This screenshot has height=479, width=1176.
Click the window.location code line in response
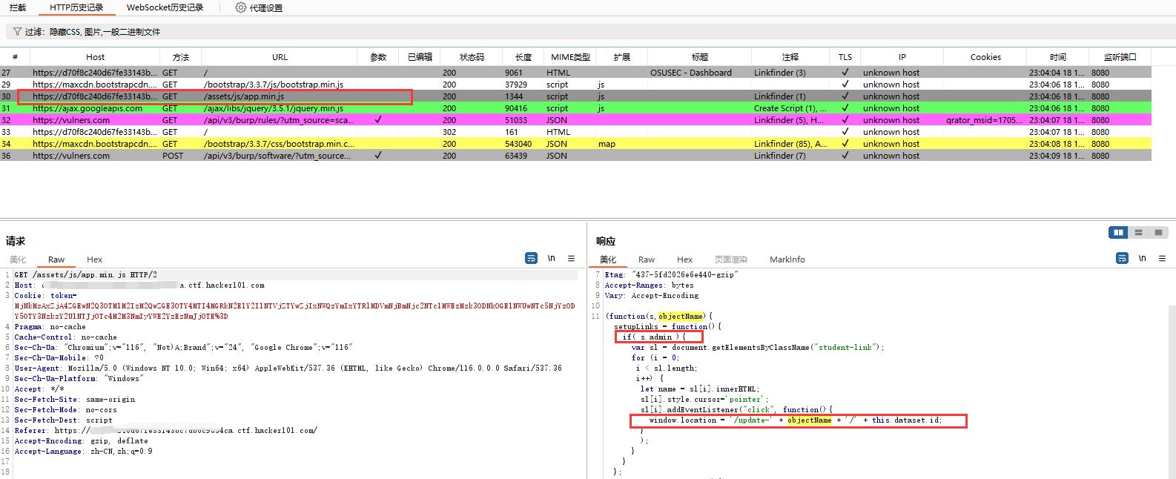point(796,420)
